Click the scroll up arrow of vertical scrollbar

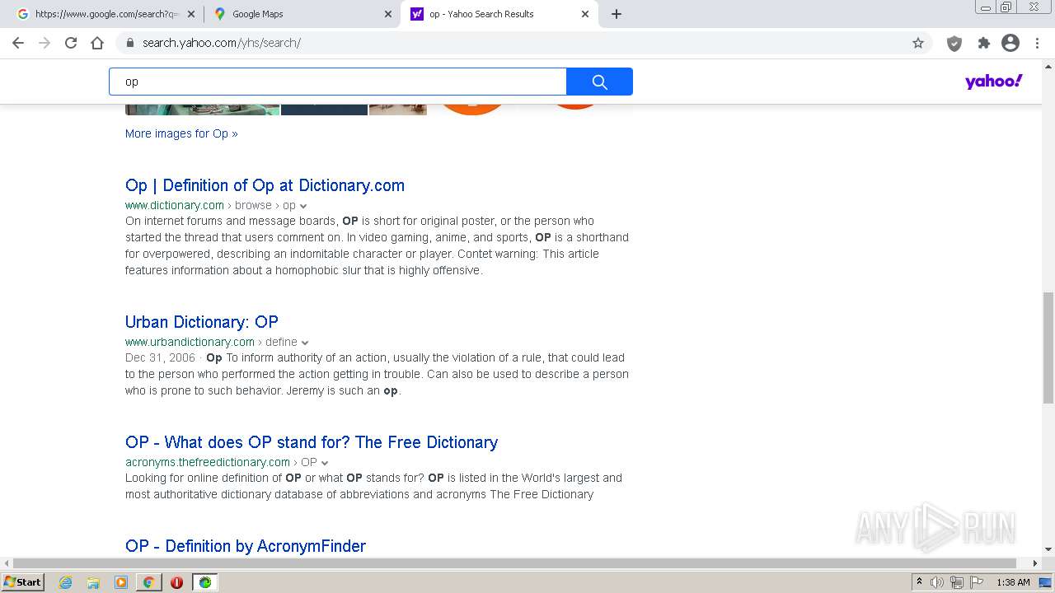pyautogui.click(x=1048, y=65)
